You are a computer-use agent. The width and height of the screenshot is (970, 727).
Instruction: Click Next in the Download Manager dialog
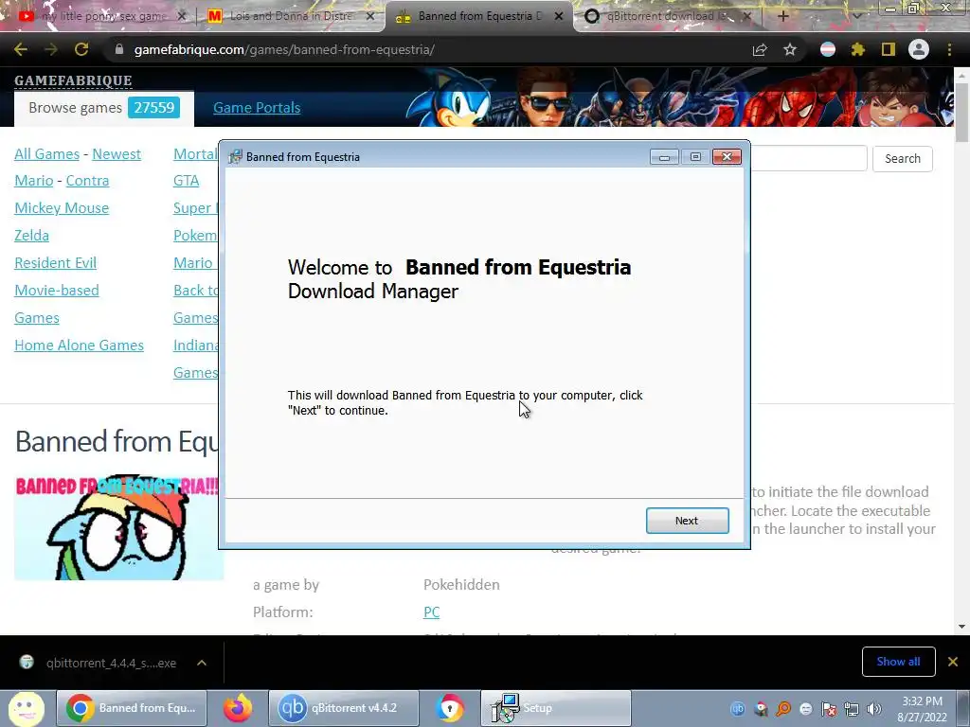coord(688,521)
